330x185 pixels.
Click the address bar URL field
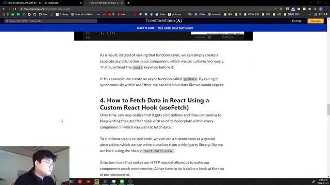(x=145, y=9)
